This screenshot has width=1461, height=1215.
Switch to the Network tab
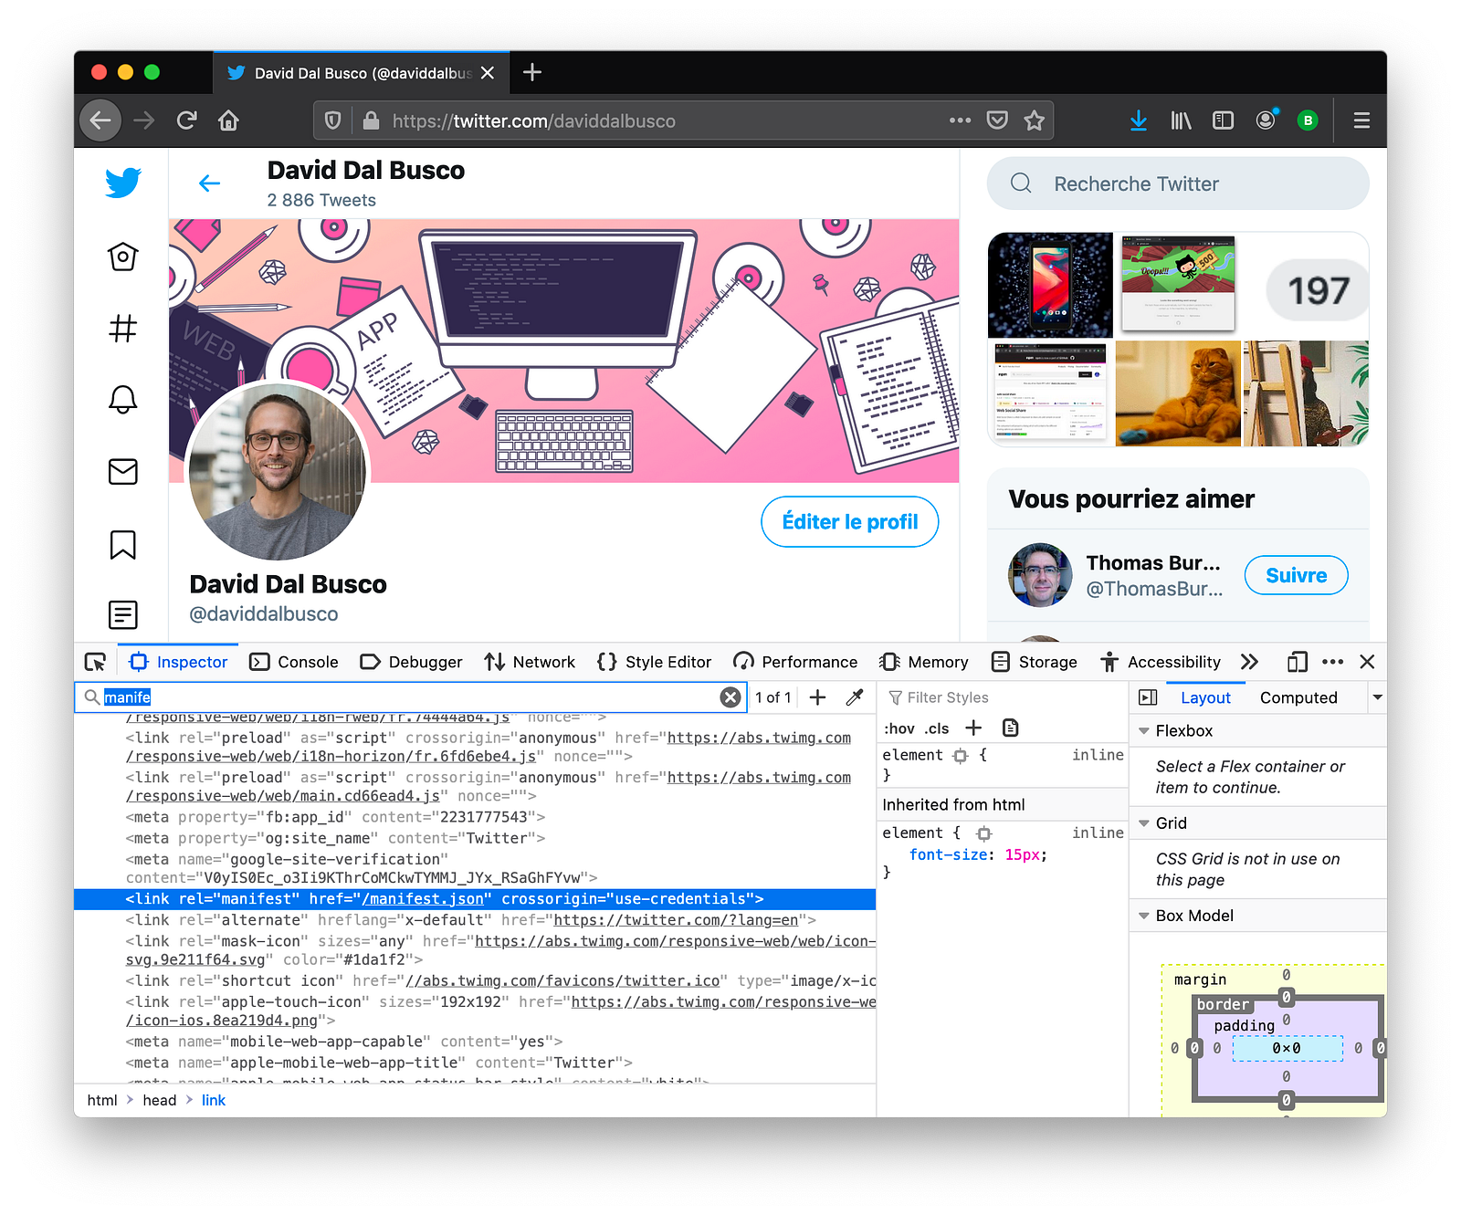click(531, 662)
